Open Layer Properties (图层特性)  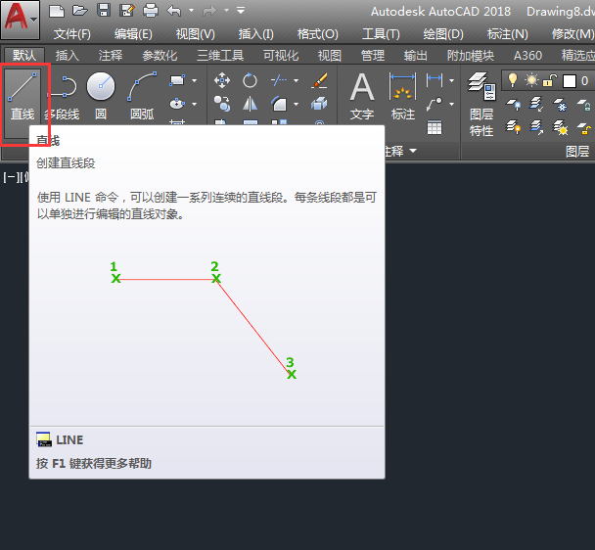click(481, 104)
